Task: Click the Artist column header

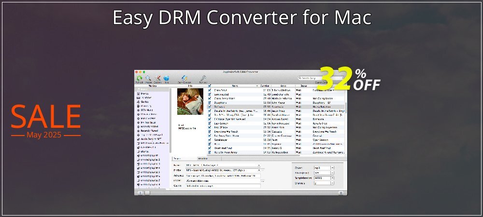Action: 283,86
